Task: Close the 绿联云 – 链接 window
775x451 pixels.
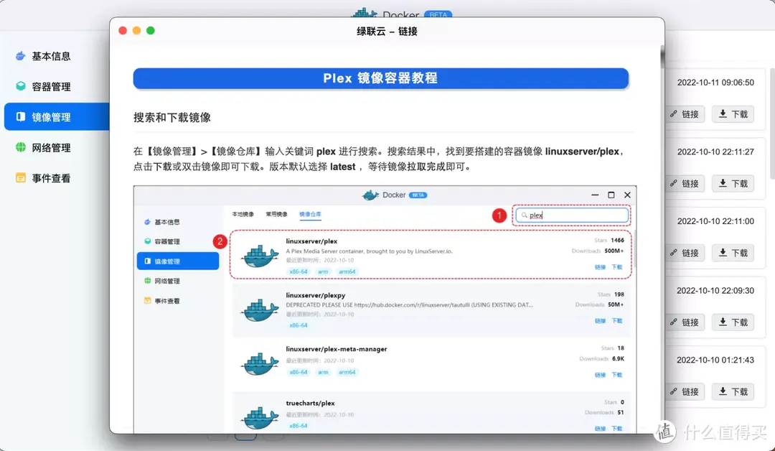Action: [x=123, y=31]
